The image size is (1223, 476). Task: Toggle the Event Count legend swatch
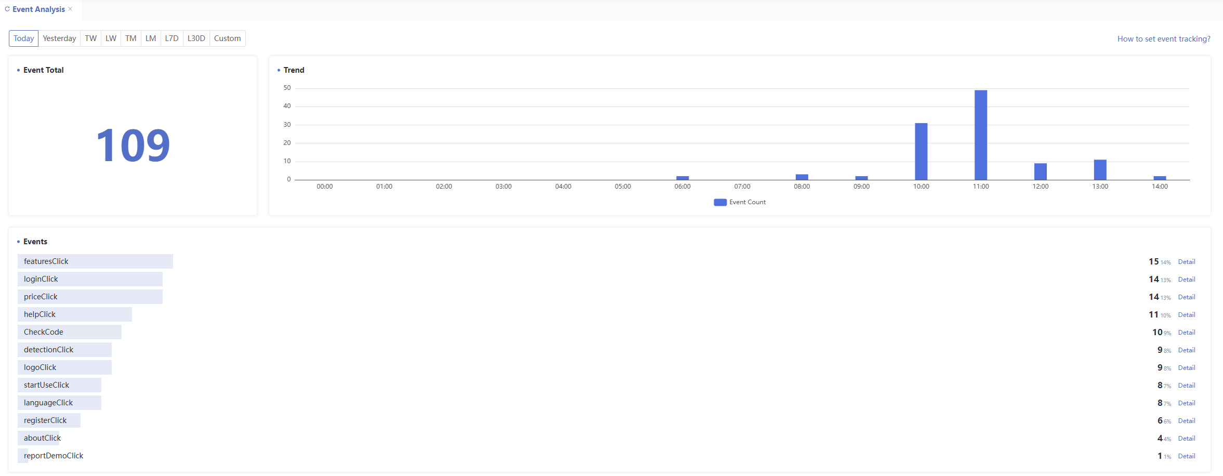pyautogui.click(x=720, y=202)
